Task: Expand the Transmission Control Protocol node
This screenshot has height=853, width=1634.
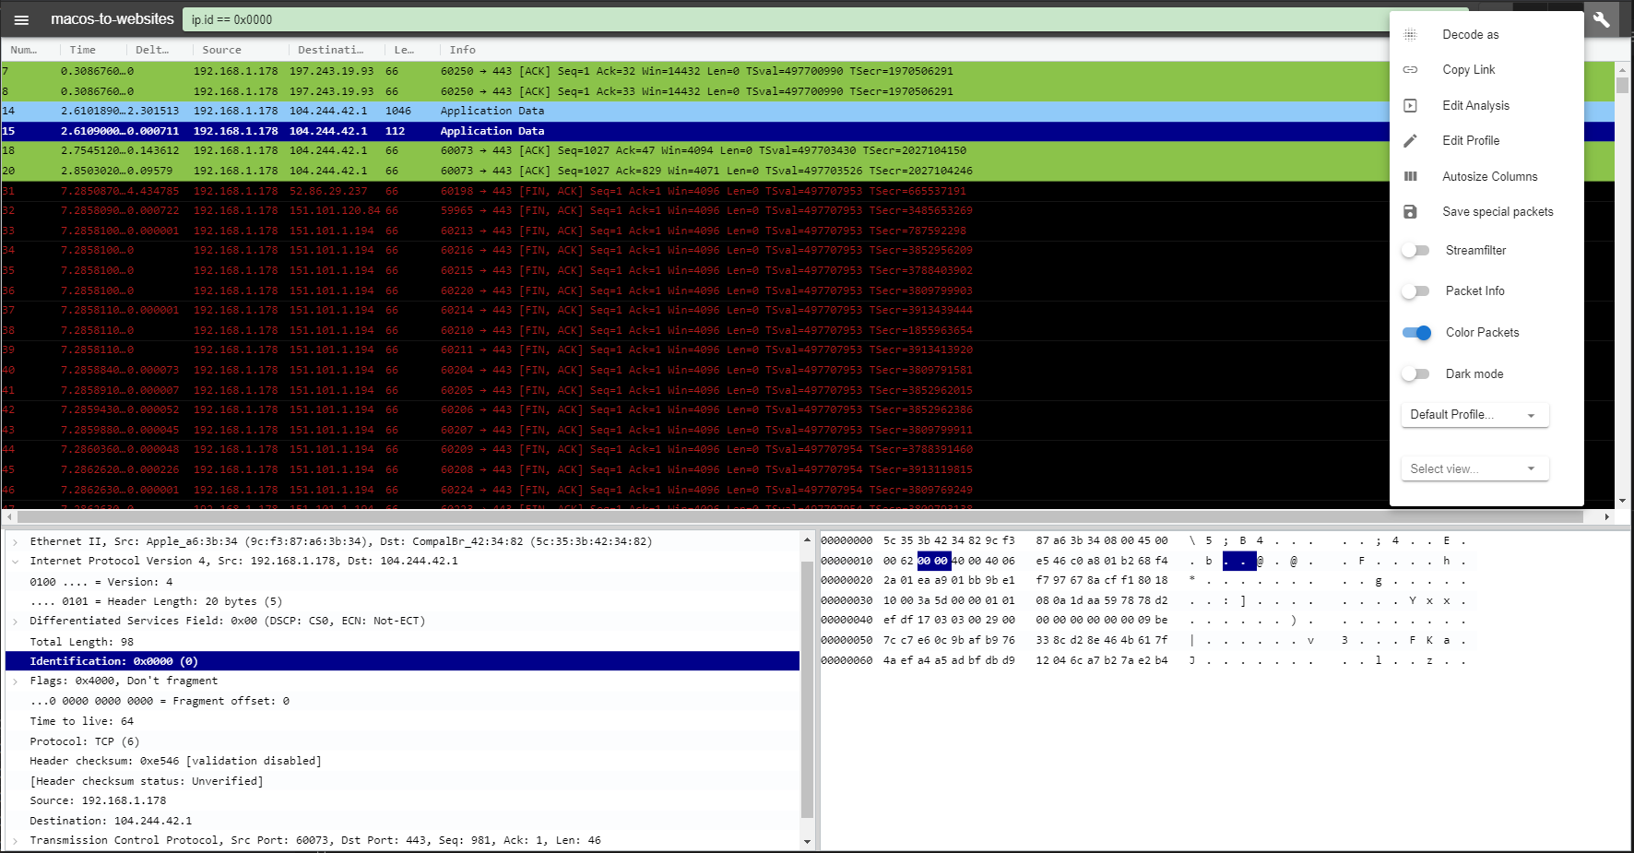Action: point(16,841)
